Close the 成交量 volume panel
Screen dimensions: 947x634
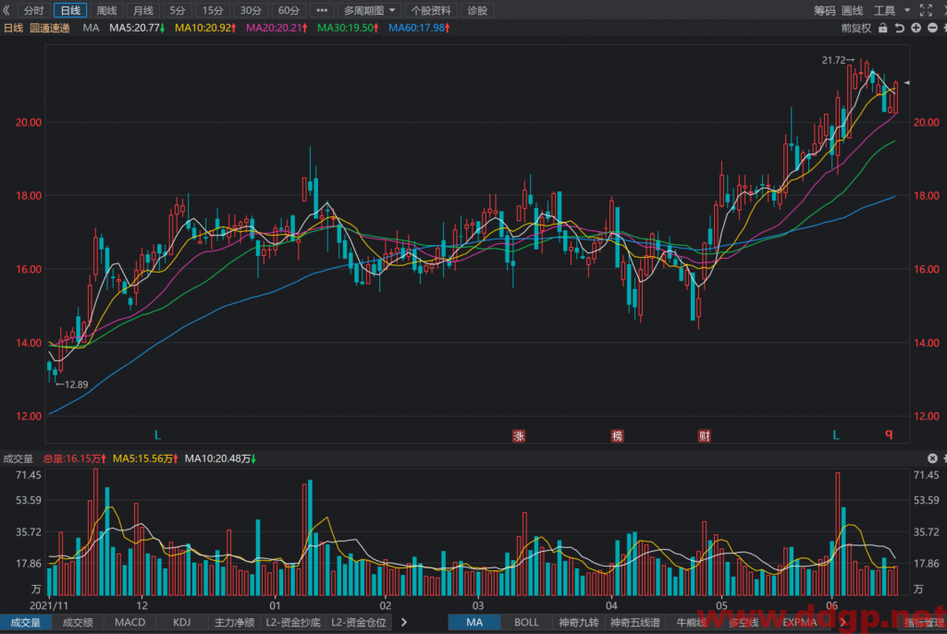(x=932, y=458)
